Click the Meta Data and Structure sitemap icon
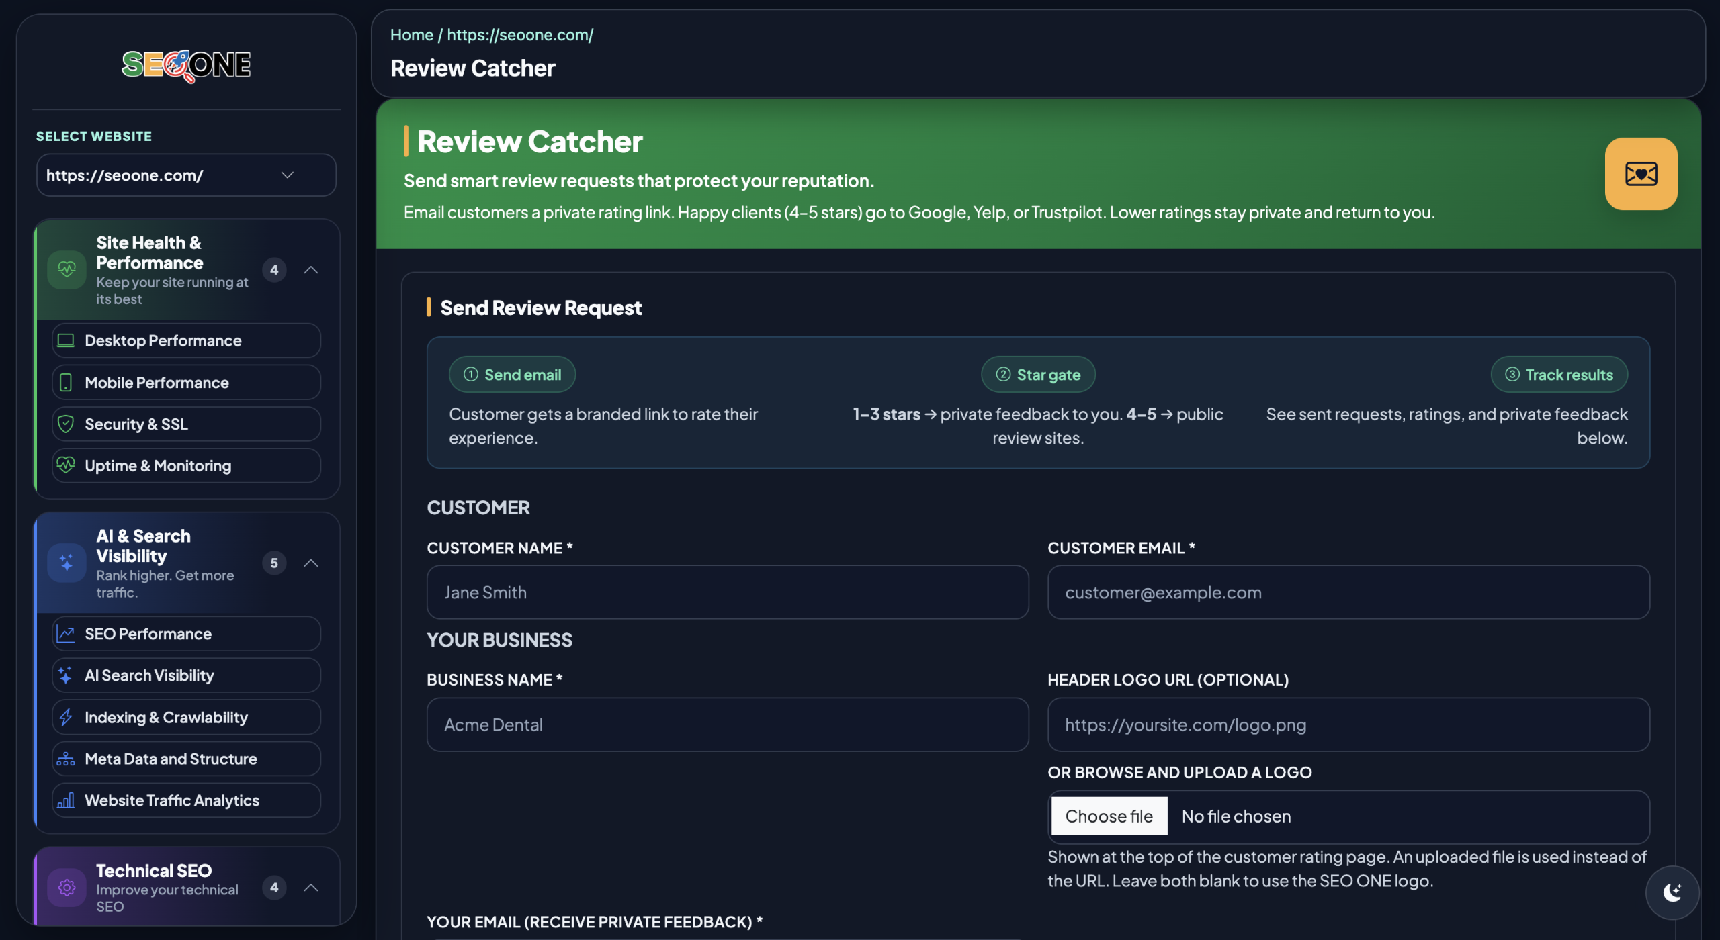The image size is (1720, 940). tap(66, 759)
